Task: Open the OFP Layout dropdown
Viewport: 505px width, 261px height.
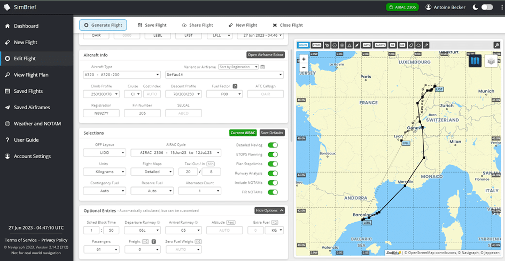Action: [104, 153]
